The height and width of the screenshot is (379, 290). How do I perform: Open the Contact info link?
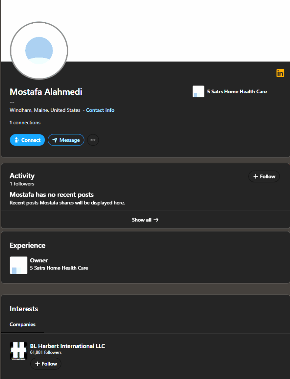pos(100,110)
